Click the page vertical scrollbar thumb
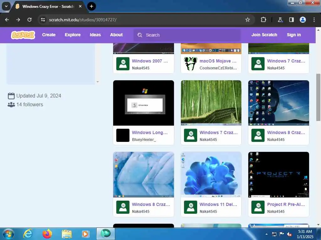This screenshot has width=321, height=240. point(318,97)
